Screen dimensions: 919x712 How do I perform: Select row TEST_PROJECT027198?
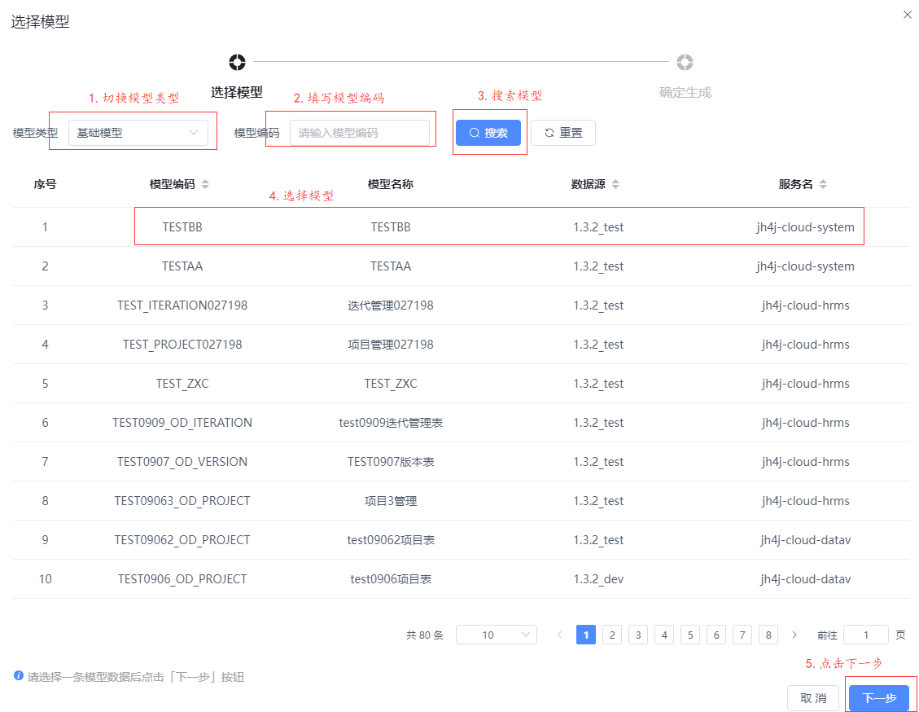click(461, 345)
